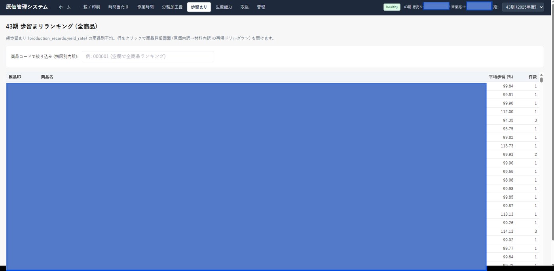Select the row with yield 113.13
Screen dimensions: 554x271
(x=273, y=214)
